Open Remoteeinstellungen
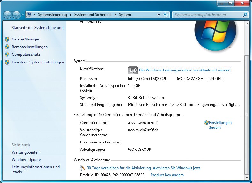252x183 pixels. click(30, 47)
